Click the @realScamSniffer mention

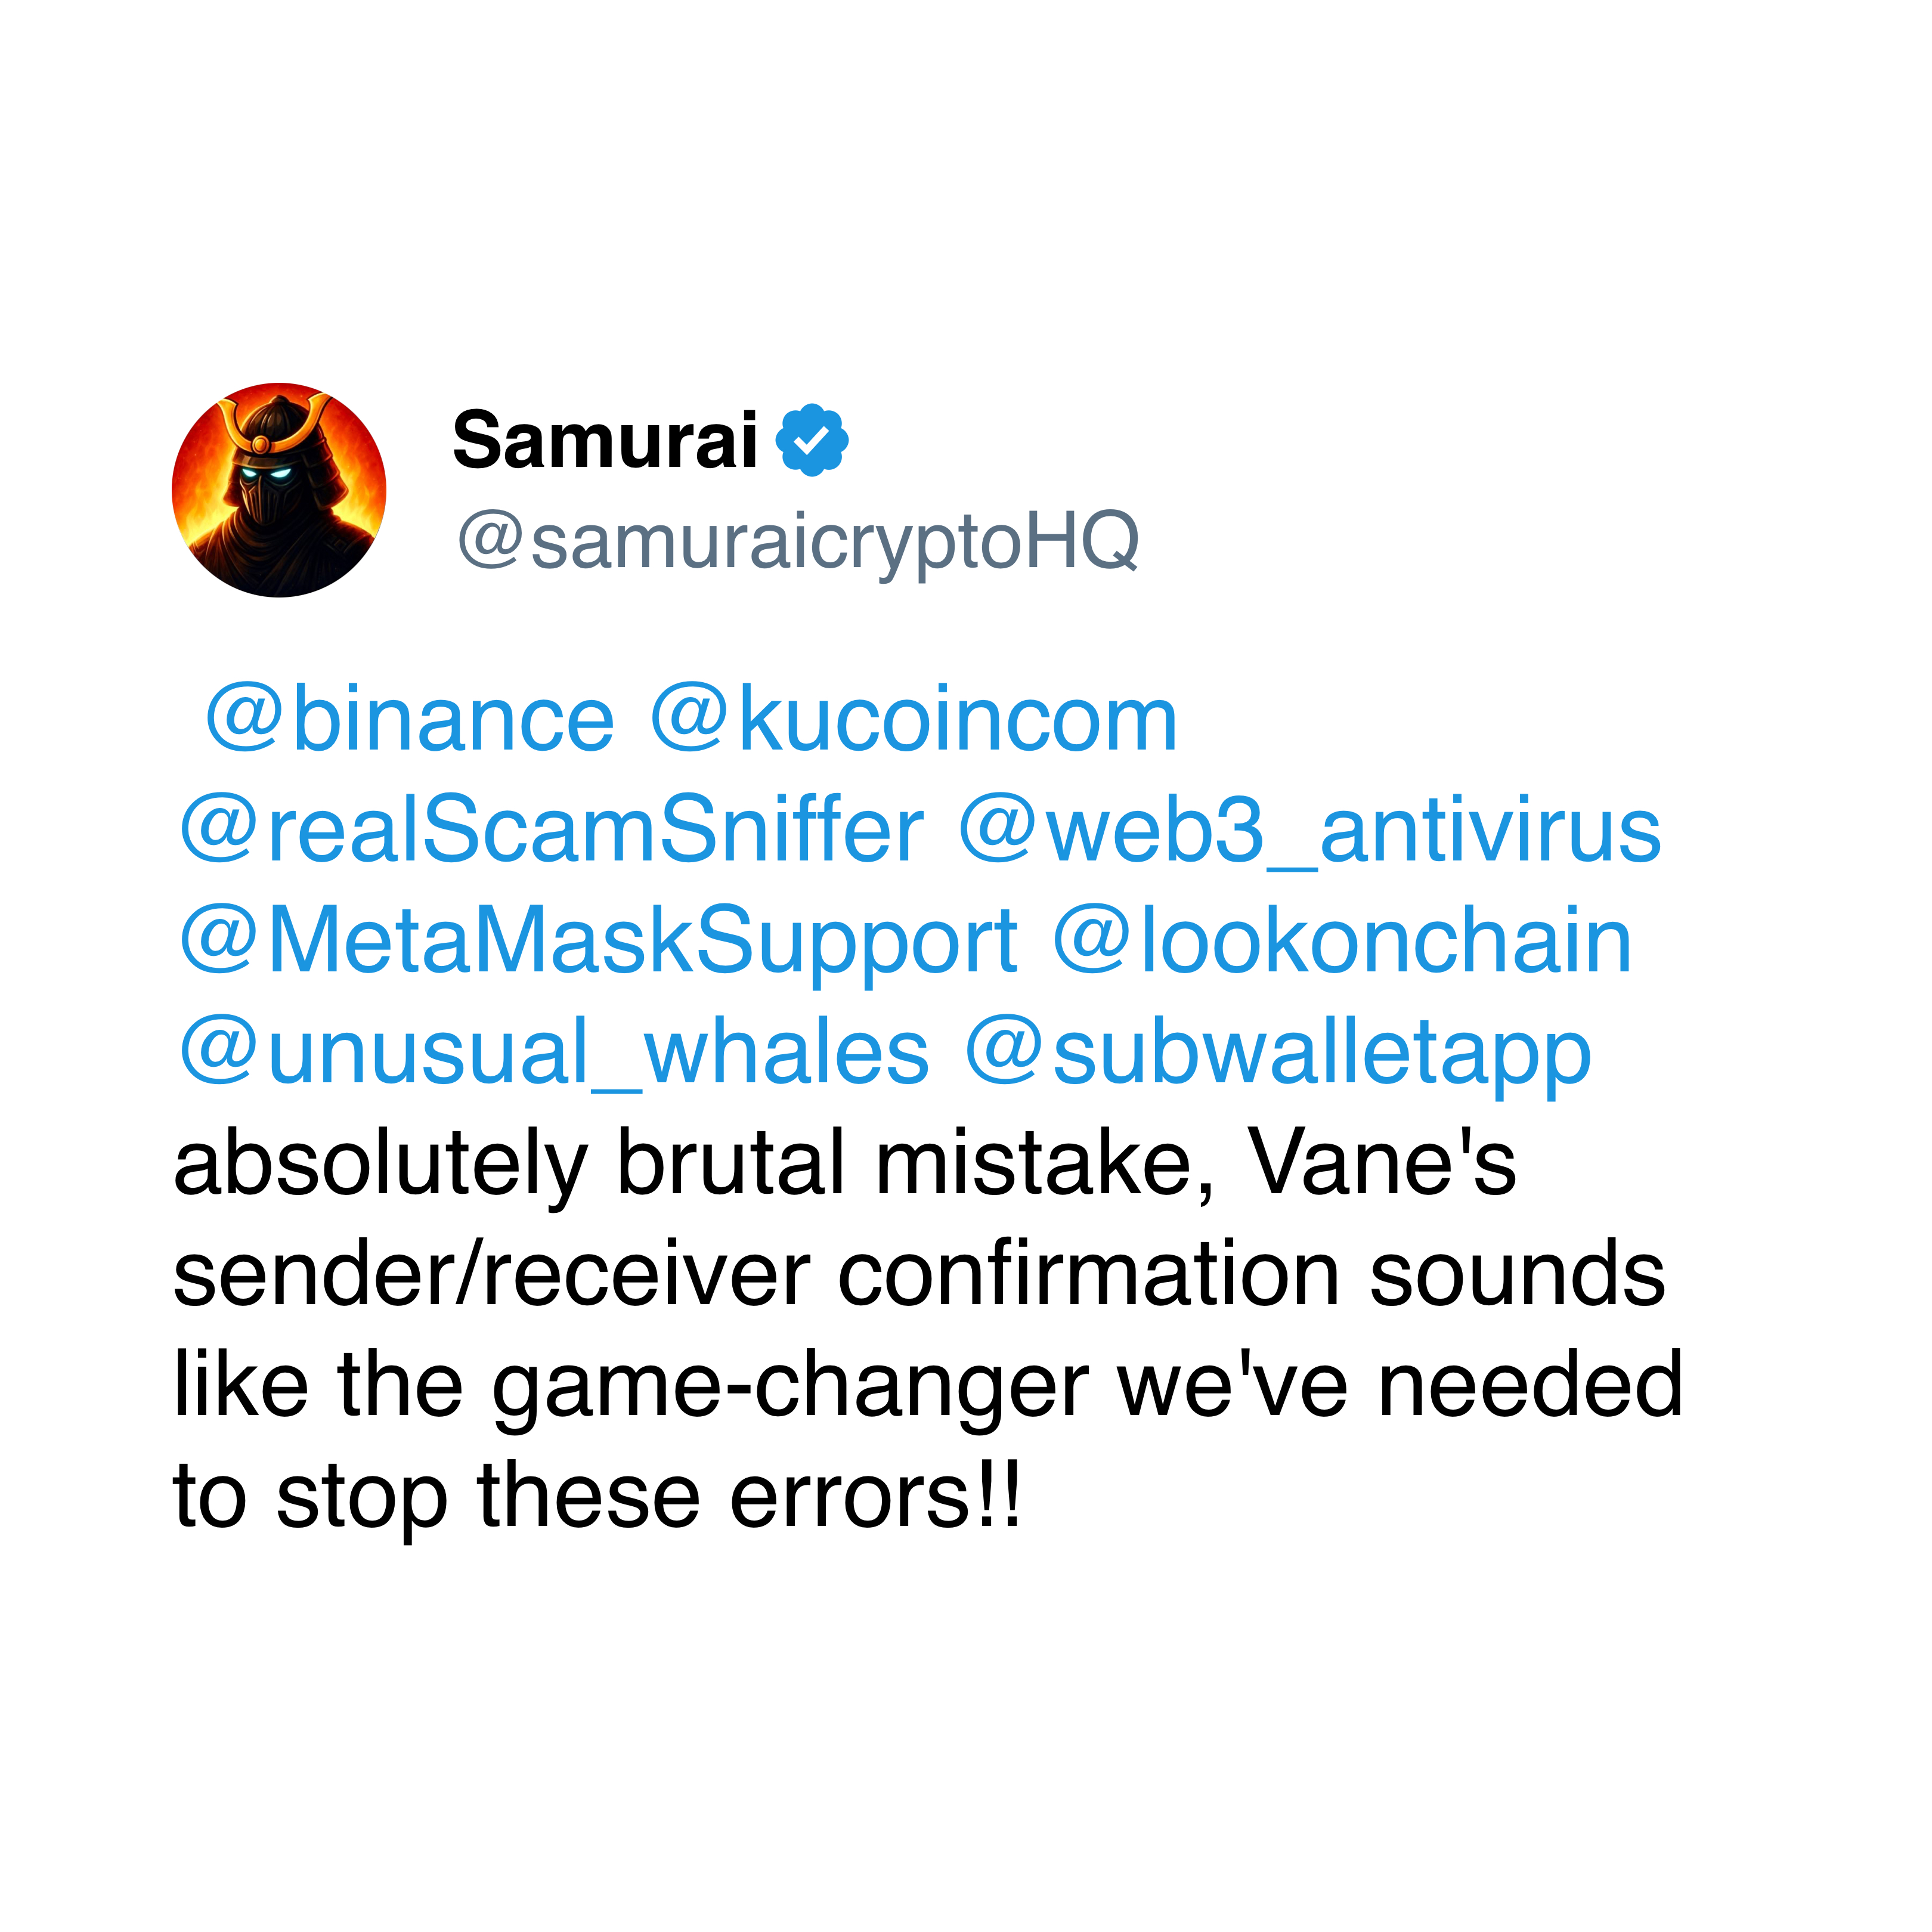551,831
